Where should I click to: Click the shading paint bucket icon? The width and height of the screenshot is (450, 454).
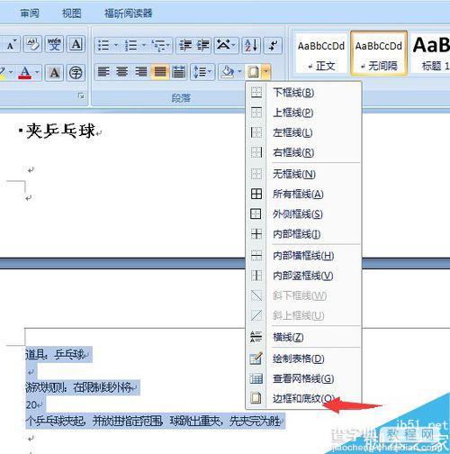pyautogui.click(x=228, y=72)
